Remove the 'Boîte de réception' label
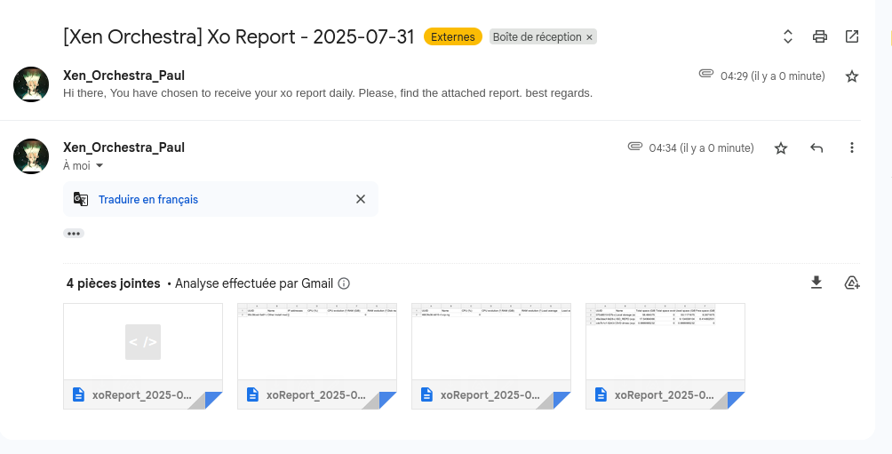Viewport: 892px width, 454px height. point(589,37)
